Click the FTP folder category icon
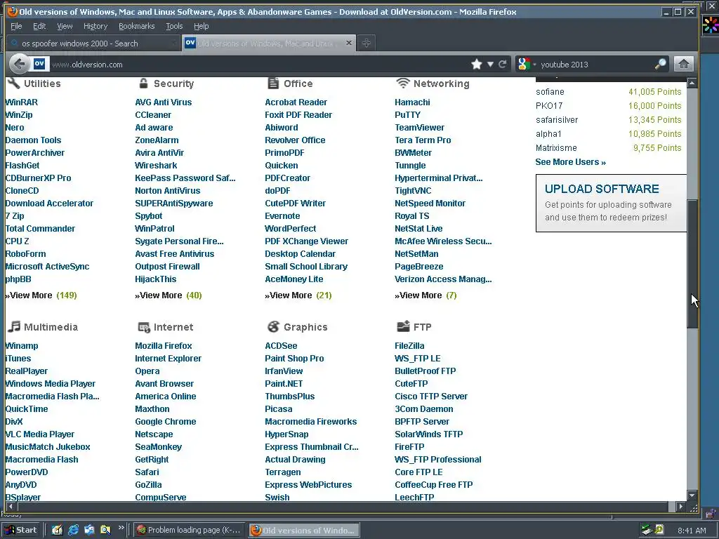719x539 pixels. [403, 326]
